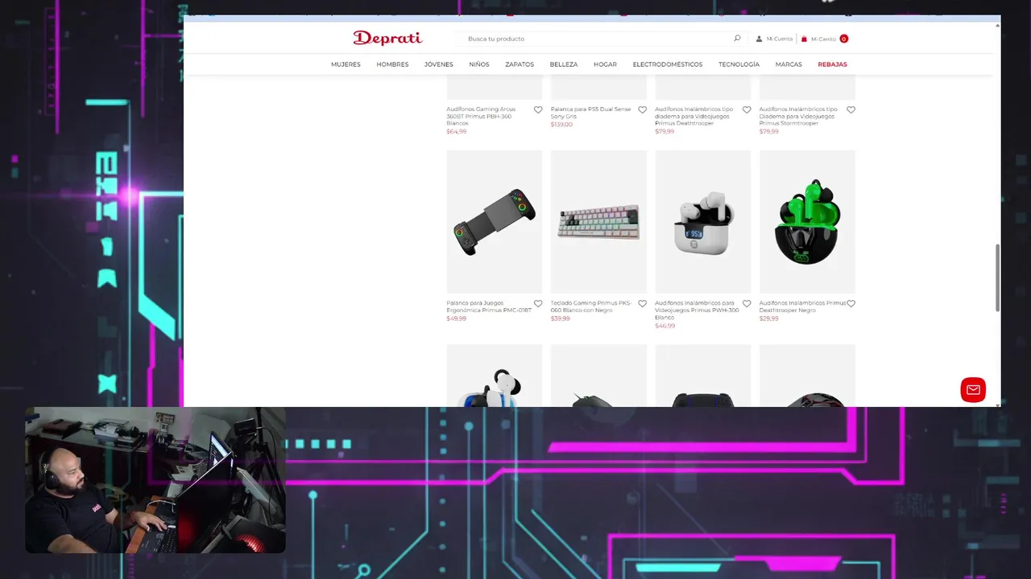Click the search magnifier icon

coord(737,39)
